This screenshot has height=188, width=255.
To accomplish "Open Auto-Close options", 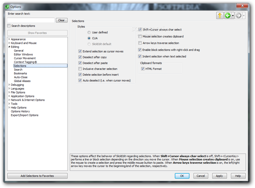I will [x=21, y=77].
